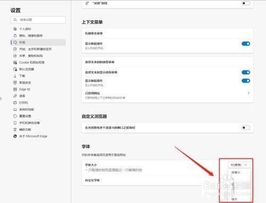This screenshot has height=203, width=266.
Task: Go to 手机和其他设备 settings page
Action: tap(29, 123)
